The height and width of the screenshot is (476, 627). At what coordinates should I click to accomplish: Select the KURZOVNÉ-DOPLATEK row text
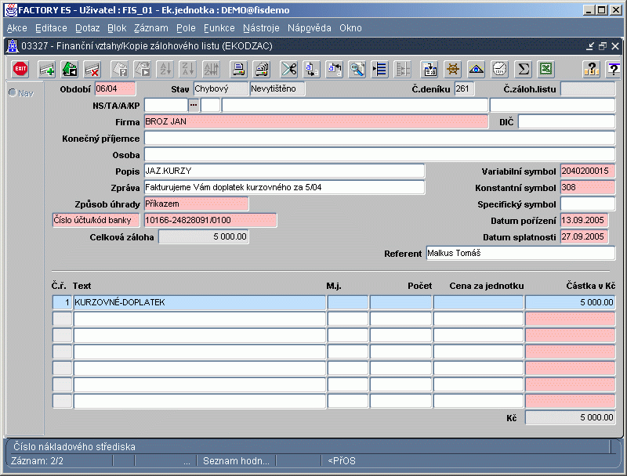click(200, 302)
